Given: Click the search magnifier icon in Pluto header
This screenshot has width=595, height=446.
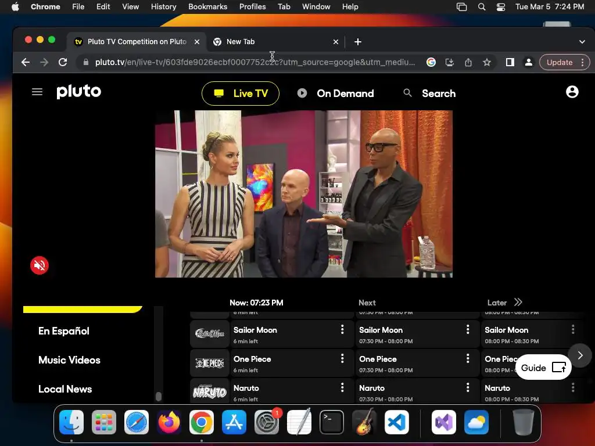Looking at the screenshot, I should pyautogui.click(x=407, y=93).
